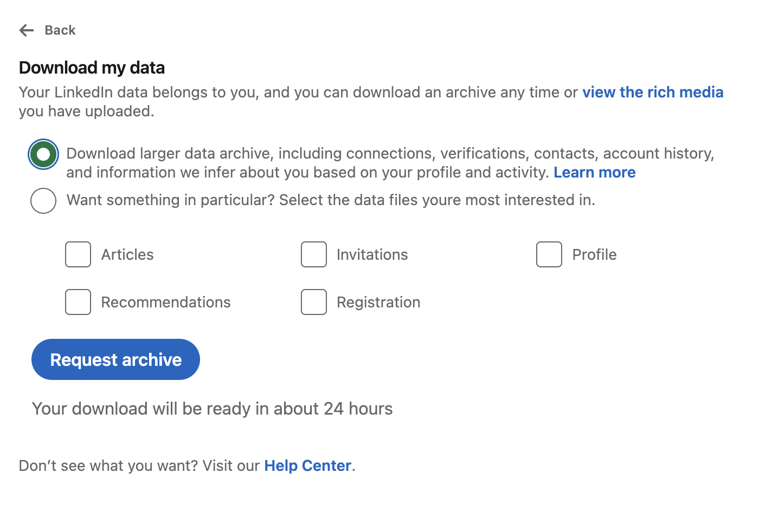Open the "view the rich media" link
This screenshot has height=512, width=772.
point(653,92)
